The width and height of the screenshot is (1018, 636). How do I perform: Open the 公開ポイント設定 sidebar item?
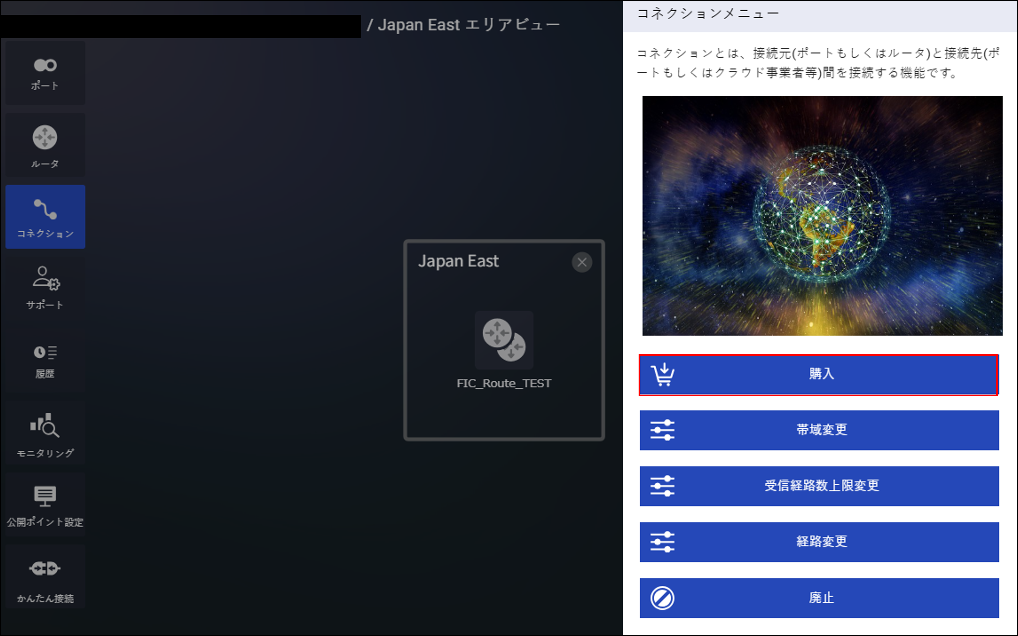[x=45, y=505]
